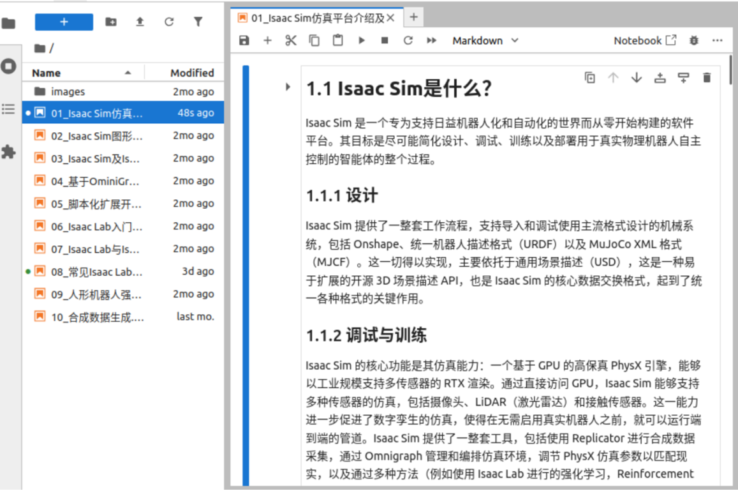Paste cell from the clipboard icon
Image resolution: width=738 pixels, height=491 pixels.
click(x=337, y=40)
